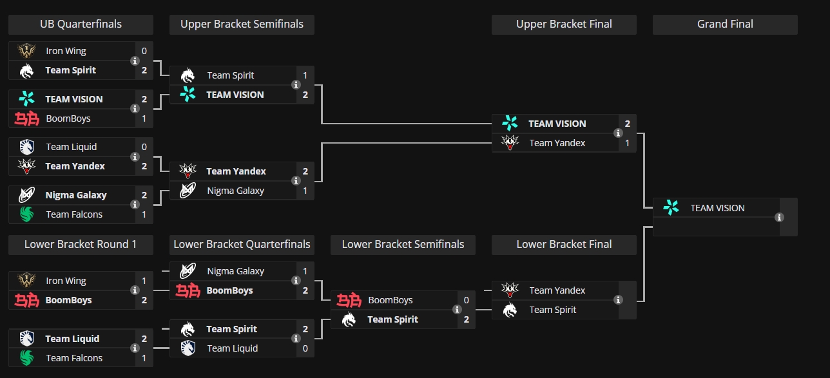Select the Lower Bracket Semifinals header
The image size is (830, 378).
click(403, 245)
